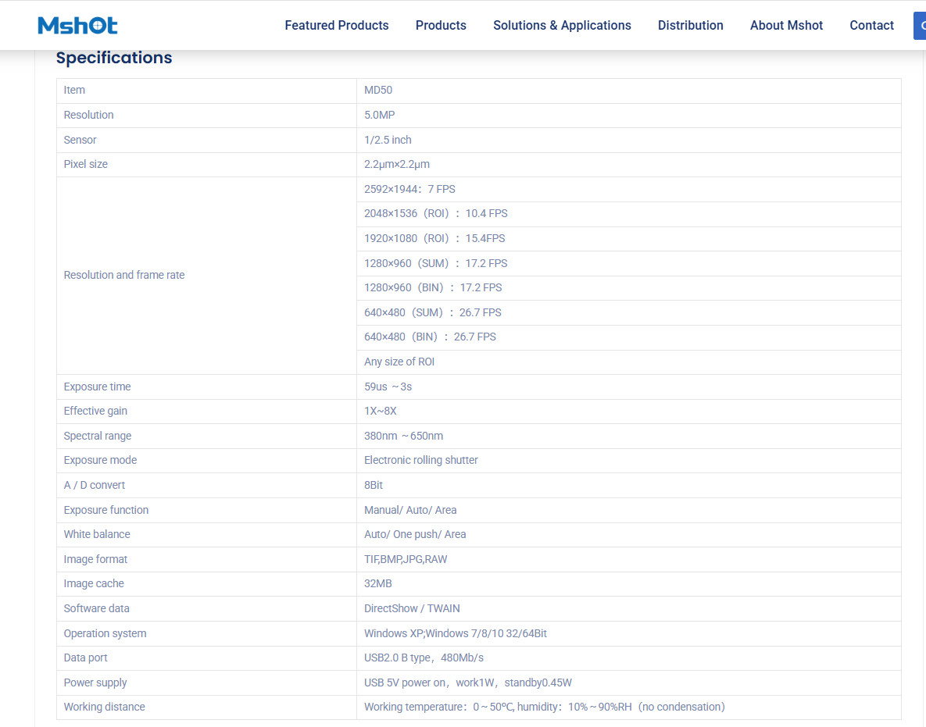Open the About Mshot menu
Image resolution: width=926 pixels, height=727 pixels.
coord(786,25)
